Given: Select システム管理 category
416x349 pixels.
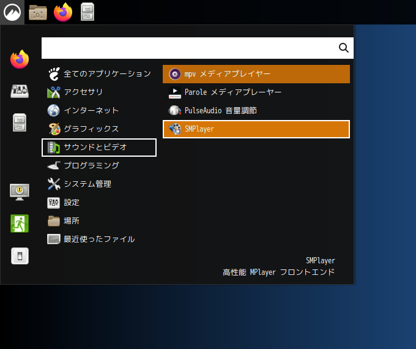Looking at the screenshot, I should [x=99, y=184].
